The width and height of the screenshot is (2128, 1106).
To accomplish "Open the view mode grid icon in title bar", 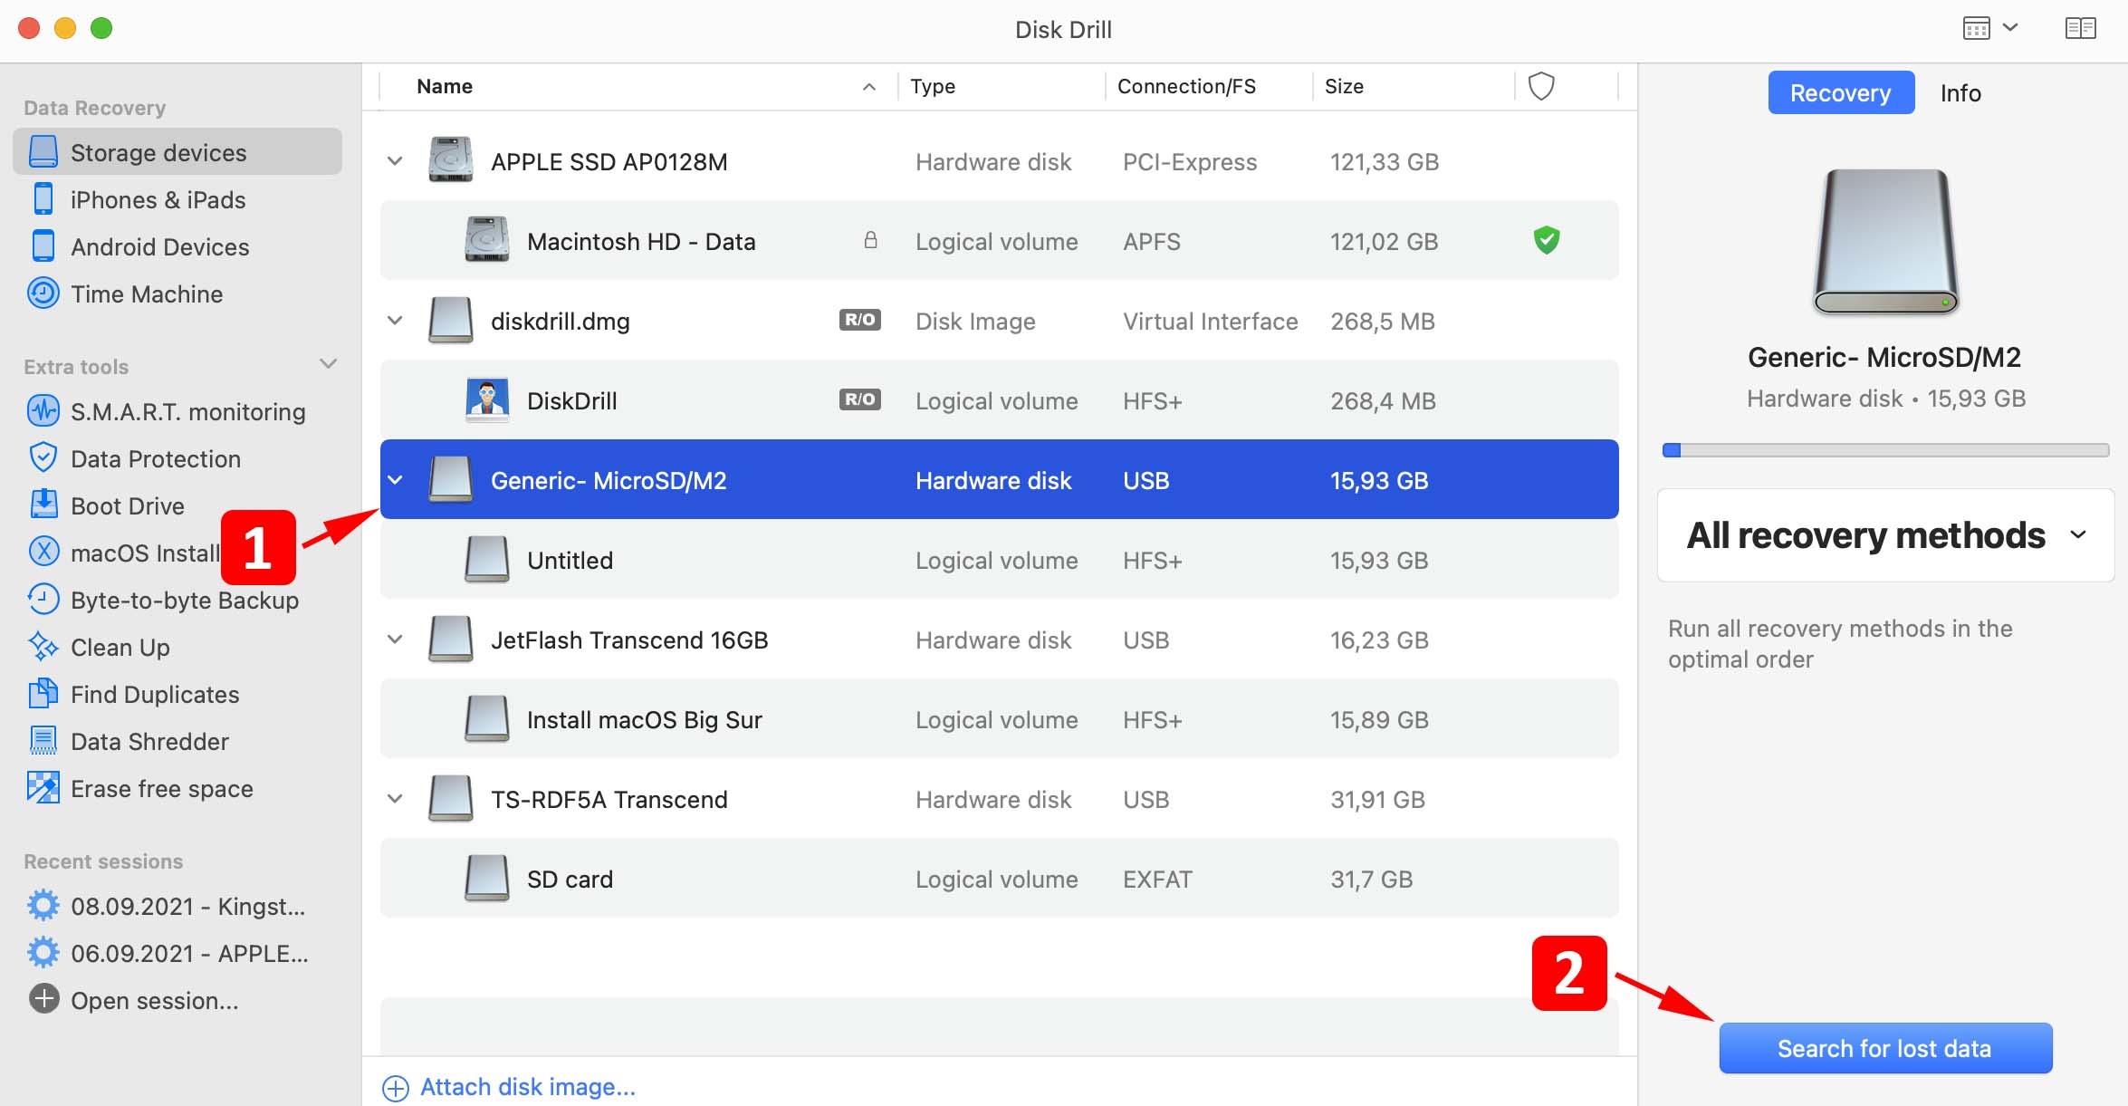I will point(1976,28).
